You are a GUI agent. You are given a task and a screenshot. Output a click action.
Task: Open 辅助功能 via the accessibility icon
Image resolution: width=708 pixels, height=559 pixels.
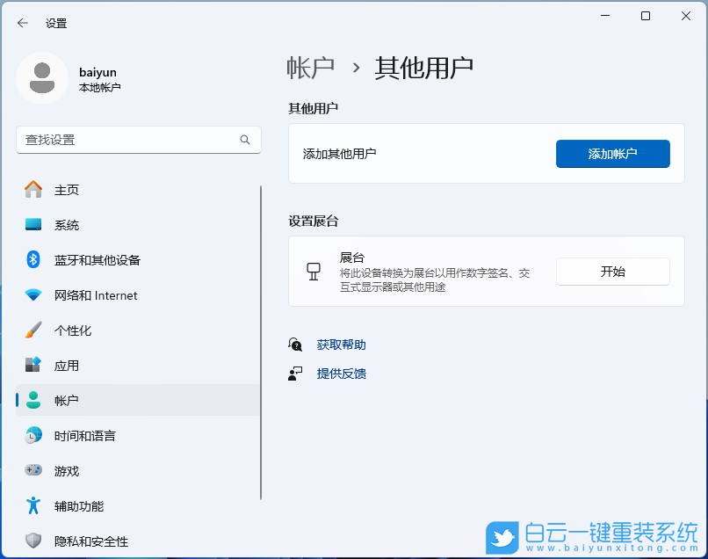point(35,506)
